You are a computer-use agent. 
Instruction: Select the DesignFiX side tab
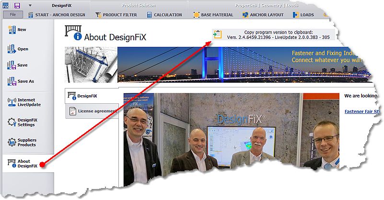(92, 96)
